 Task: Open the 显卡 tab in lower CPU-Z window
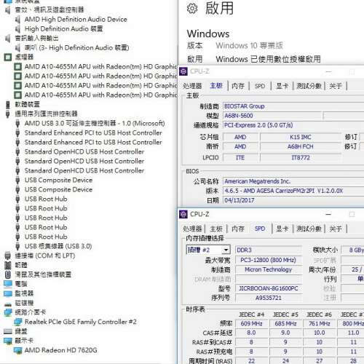pyautogui.click(x=282, y=229)
